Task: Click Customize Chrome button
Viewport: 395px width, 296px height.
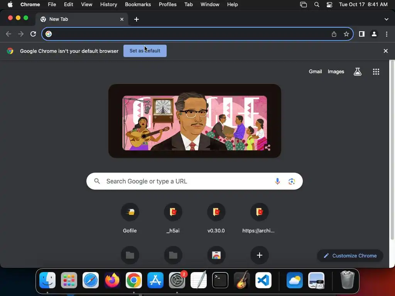Action: click(350, 256)
